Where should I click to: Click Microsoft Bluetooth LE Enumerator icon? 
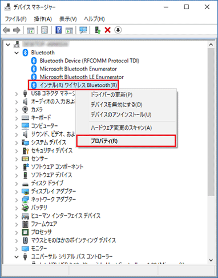[x=34, y=77]
